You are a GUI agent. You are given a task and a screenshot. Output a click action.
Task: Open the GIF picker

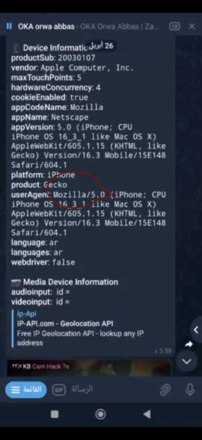59,389
